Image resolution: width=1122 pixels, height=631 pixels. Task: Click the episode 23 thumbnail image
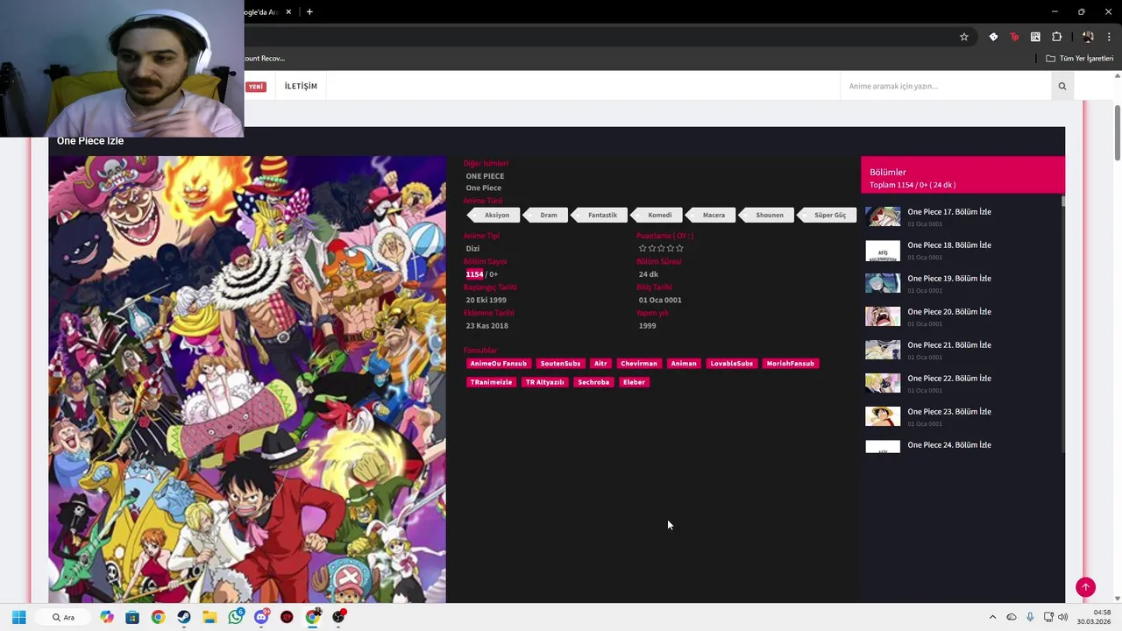pos(883,416)
